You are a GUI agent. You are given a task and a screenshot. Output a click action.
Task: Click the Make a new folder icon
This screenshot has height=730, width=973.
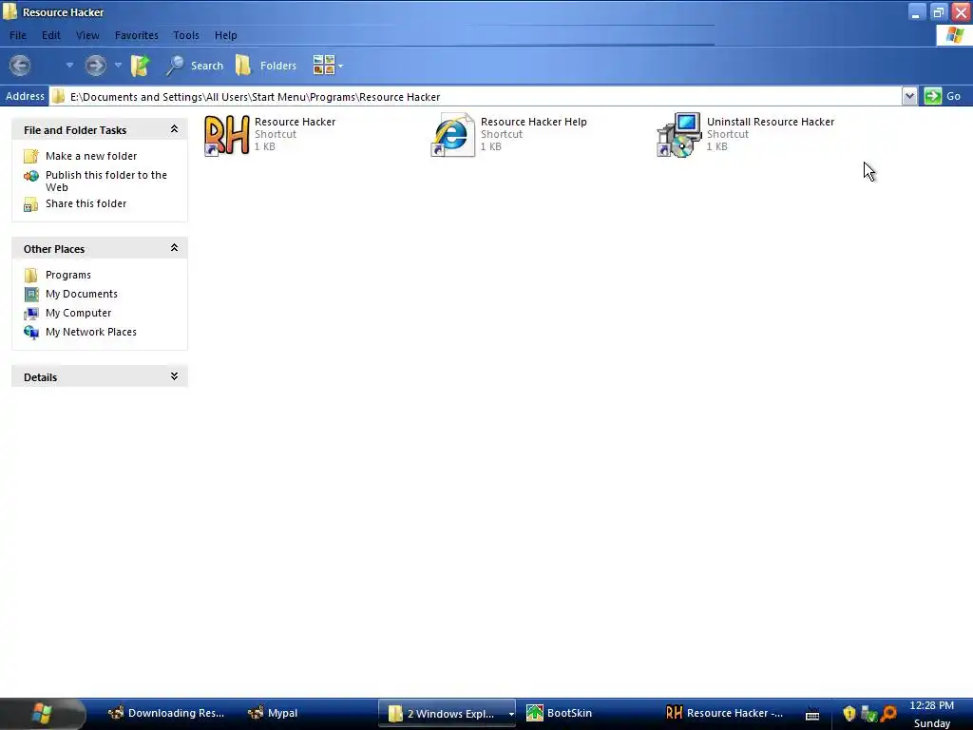31,156
